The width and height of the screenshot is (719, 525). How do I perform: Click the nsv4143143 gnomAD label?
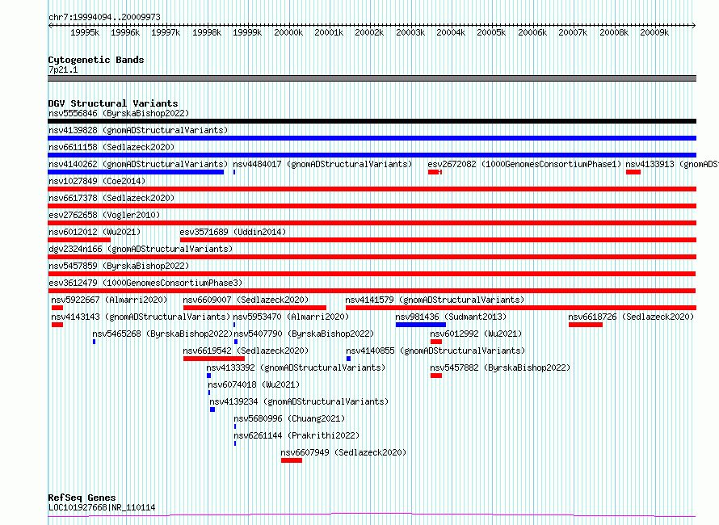(141, 317)
